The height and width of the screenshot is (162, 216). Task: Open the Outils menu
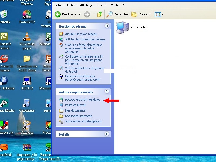tap(114, 5)
